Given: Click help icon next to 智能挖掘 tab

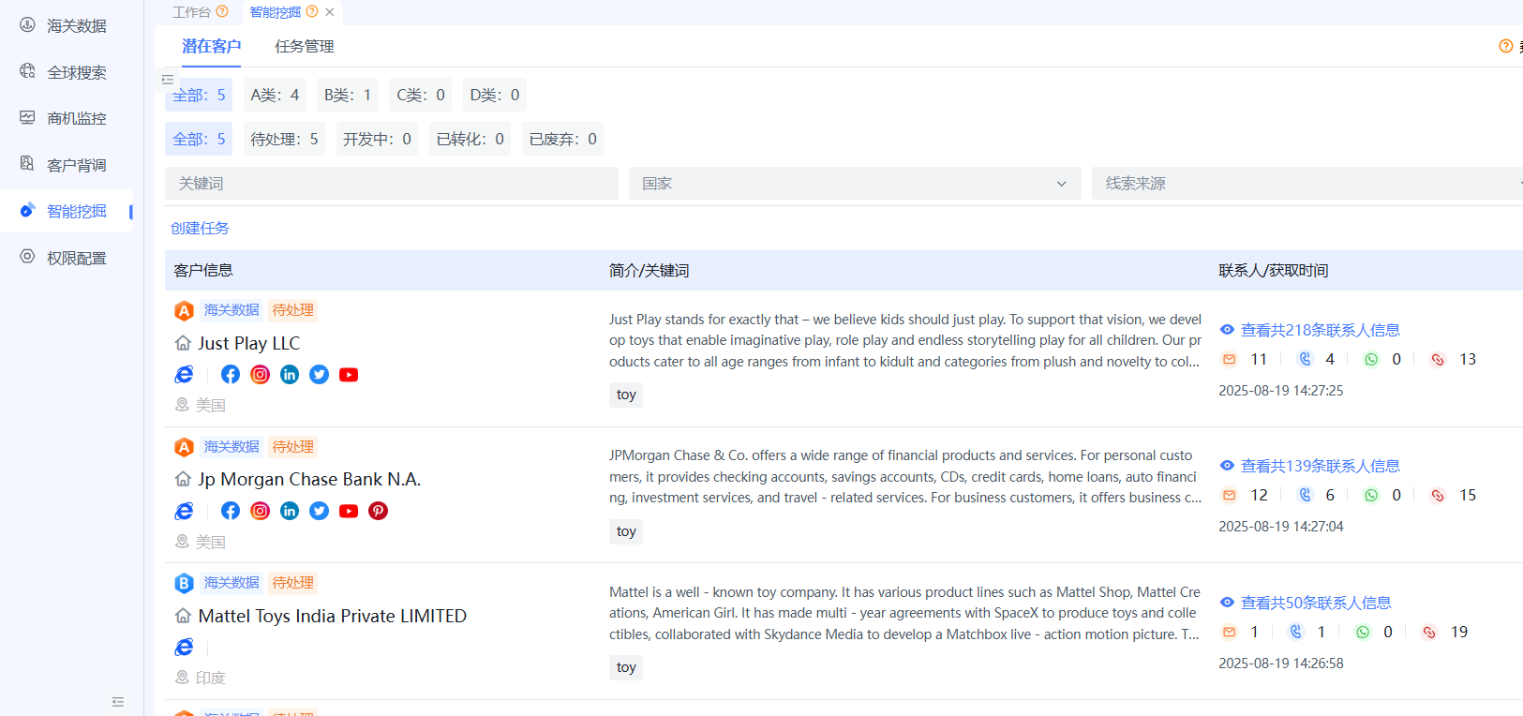Looking at the screenshot, I should [x=312, y=12].
